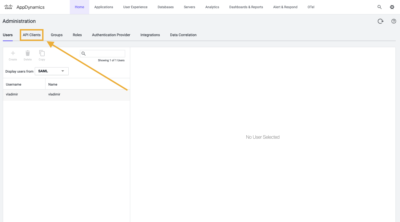This screenshot has height=222, width=400.
Task: Open the Analytics menu
Action: [212, 7]
